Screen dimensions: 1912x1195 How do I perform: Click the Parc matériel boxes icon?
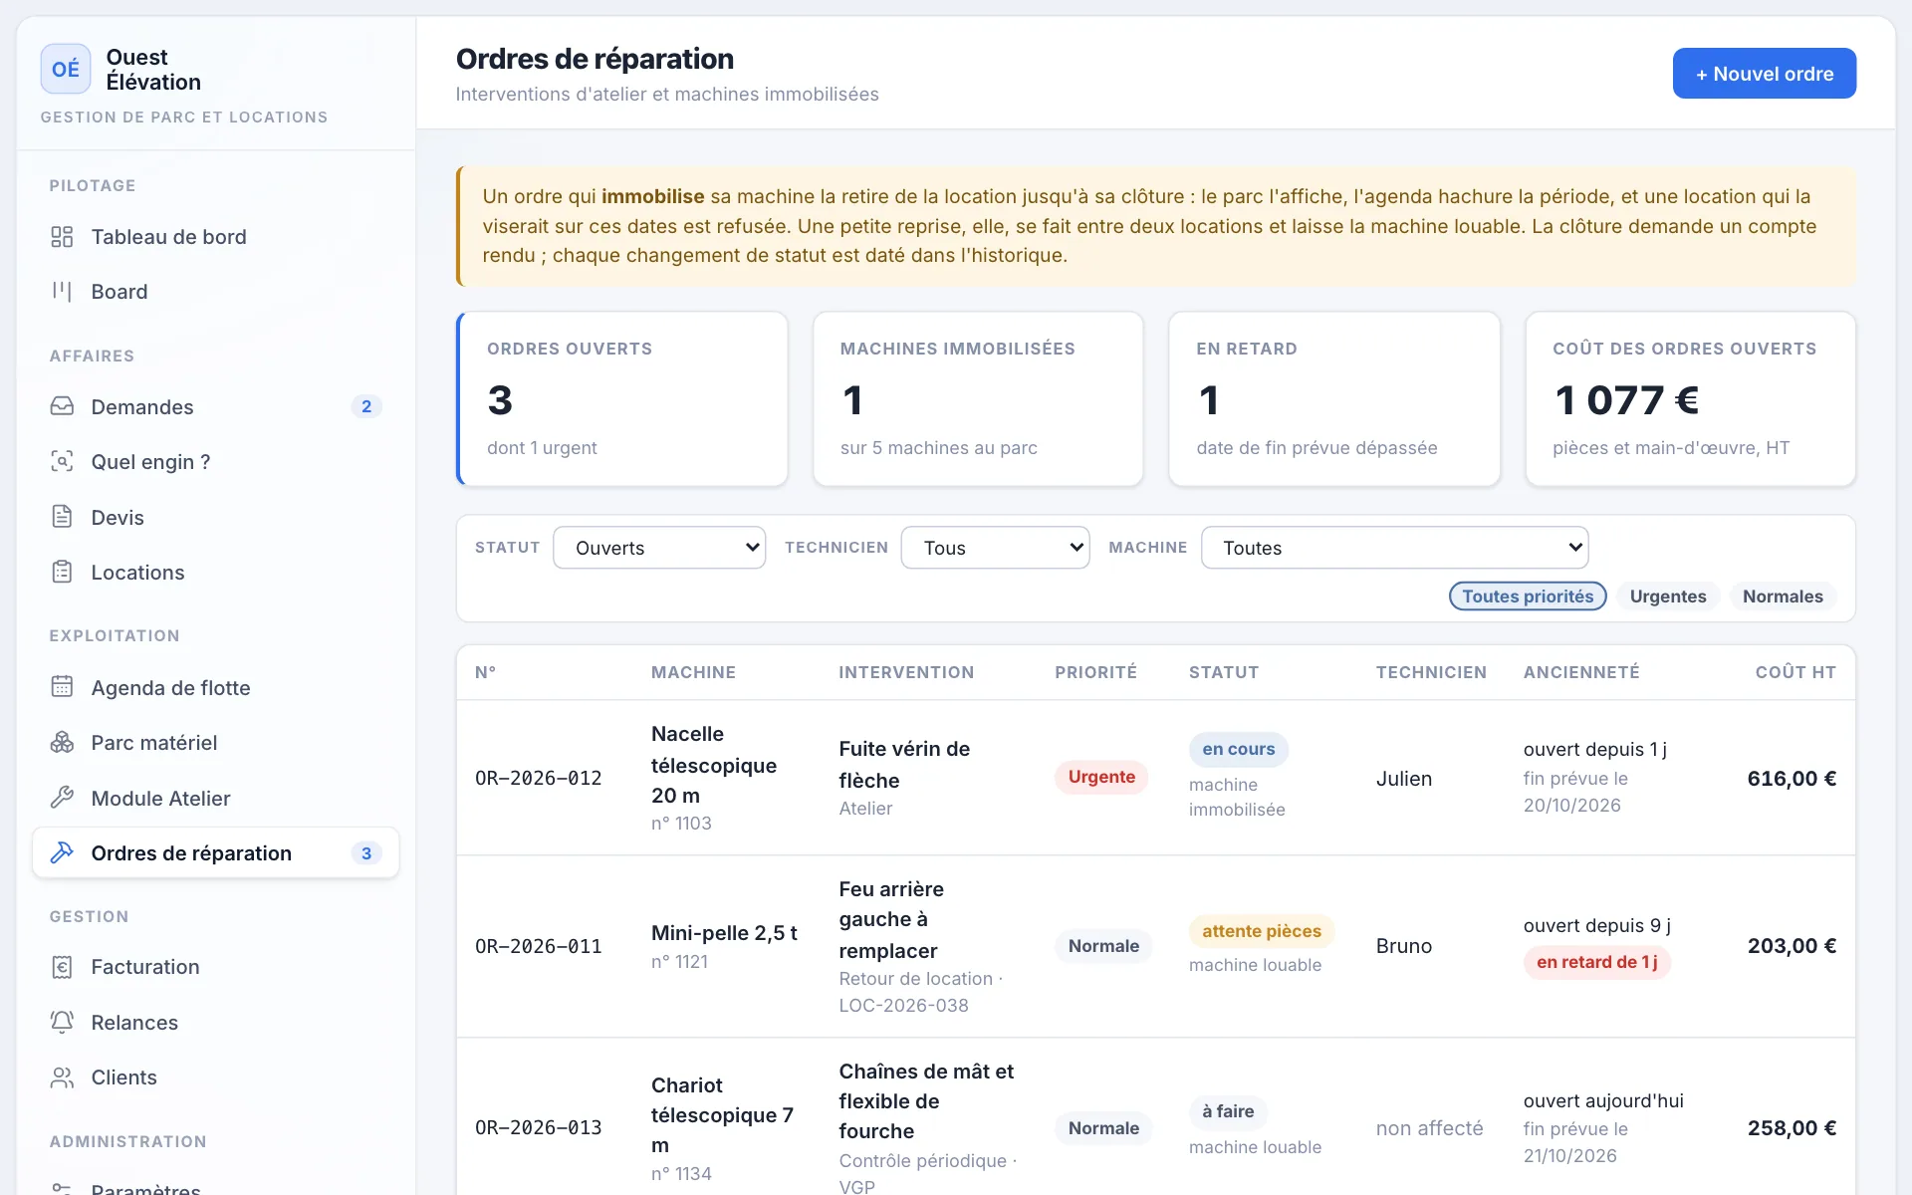tap(62, 742)
